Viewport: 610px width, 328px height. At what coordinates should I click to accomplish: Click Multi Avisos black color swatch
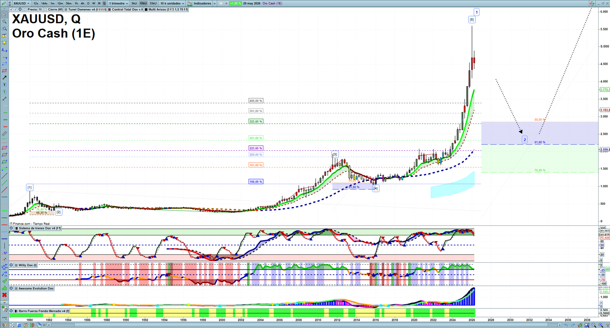point(146,9)
